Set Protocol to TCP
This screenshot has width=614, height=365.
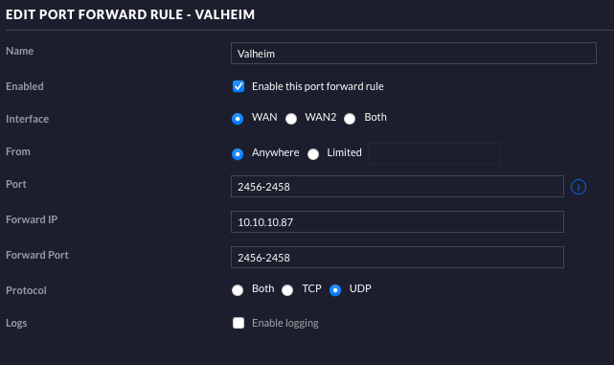tap(287, 290)
